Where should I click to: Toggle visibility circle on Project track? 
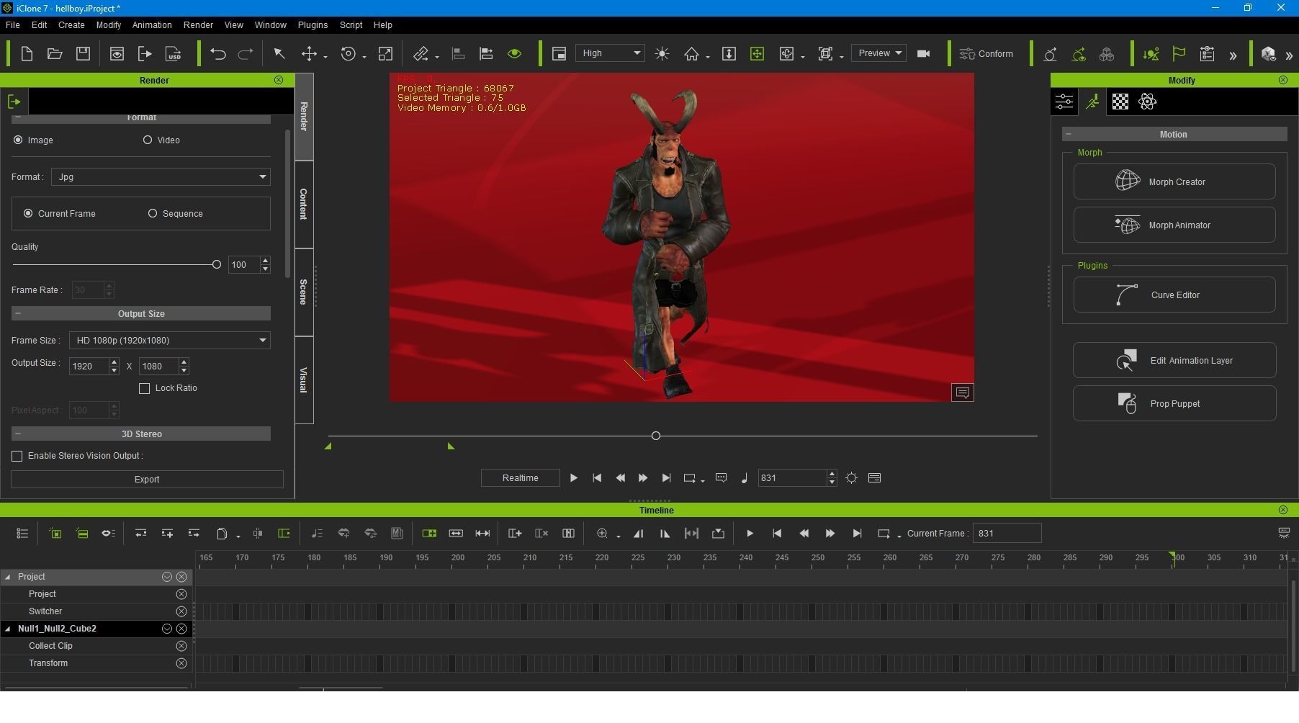(x=167, y=578)
